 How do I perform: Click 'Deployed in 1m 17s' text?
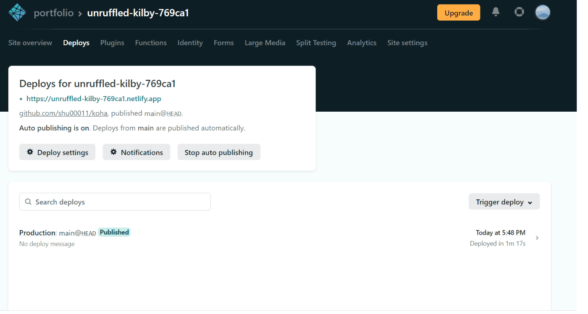[498, 243]
